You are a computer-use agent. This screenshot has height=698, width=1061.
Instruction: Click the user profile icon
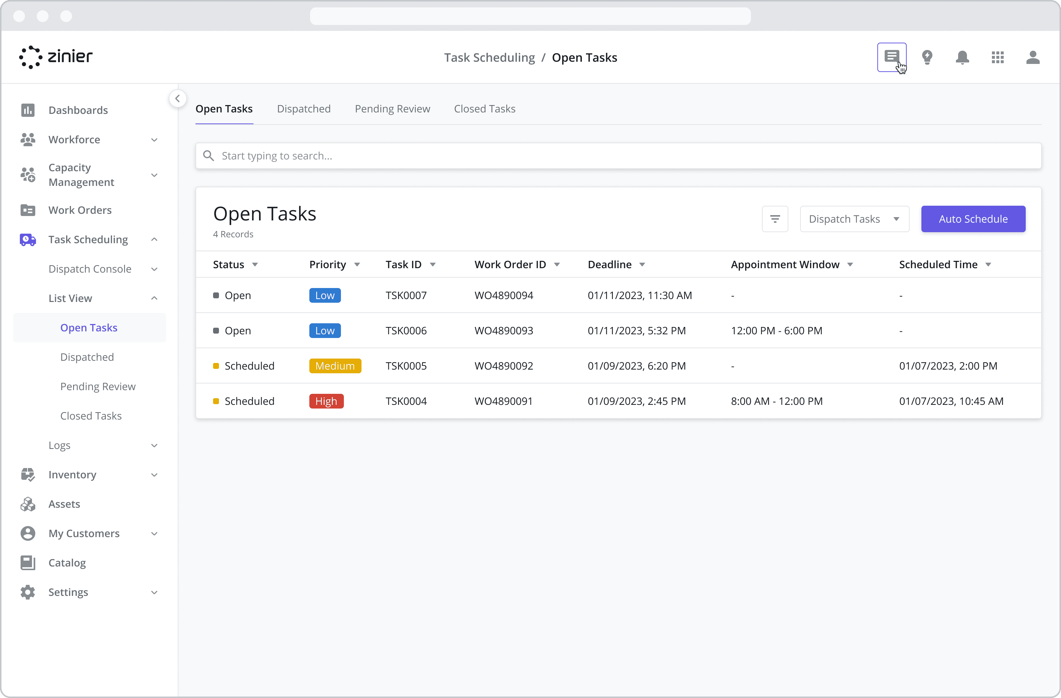tap(1032, 57)
